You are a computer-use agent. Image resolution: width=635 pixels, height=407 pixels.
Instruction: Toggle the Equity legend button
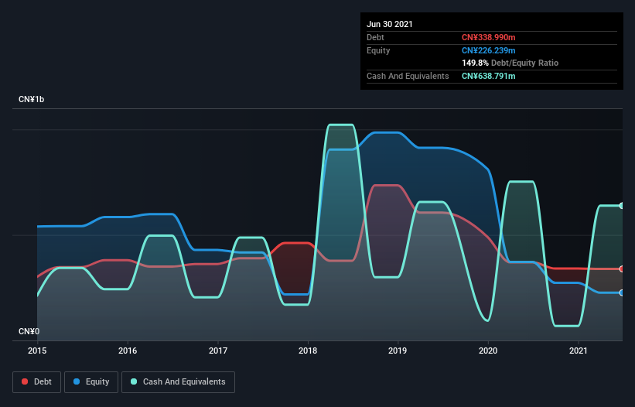(91, 382)
